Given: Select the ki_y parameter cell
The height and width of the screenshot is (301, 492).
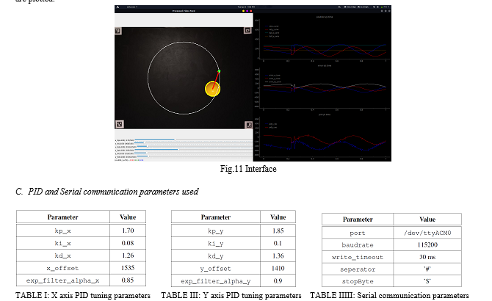Looking at the screenshot, I should click(216, 243).
